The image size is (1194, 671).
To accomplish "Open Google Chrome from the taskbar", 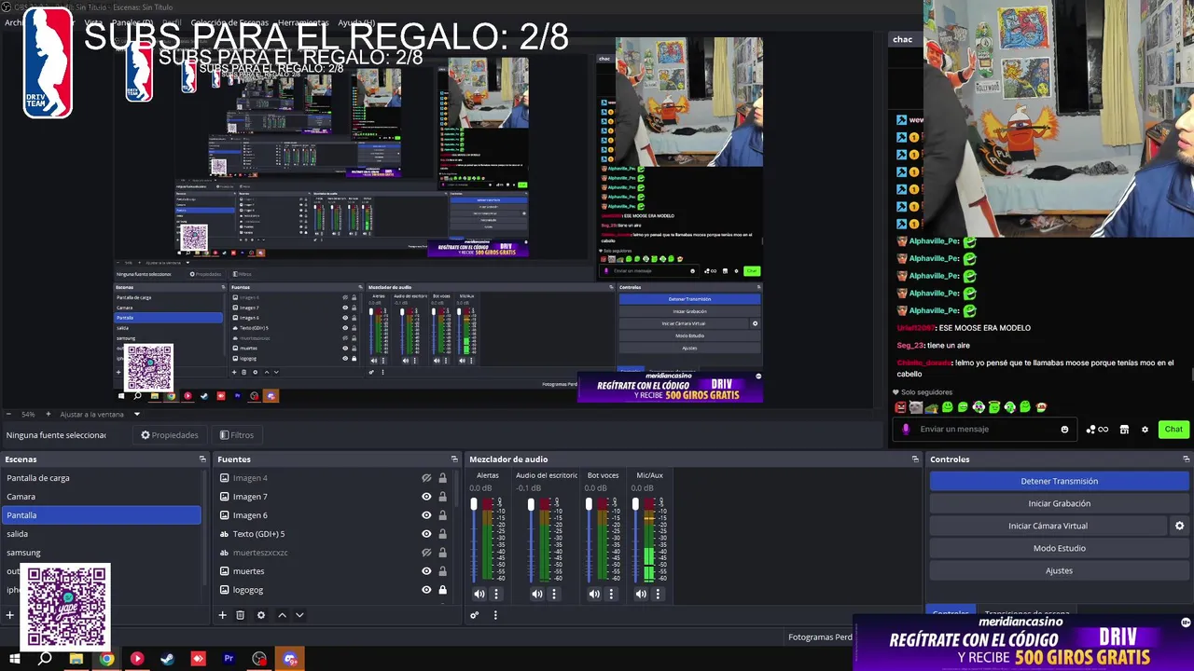I will tap(106, 659).
